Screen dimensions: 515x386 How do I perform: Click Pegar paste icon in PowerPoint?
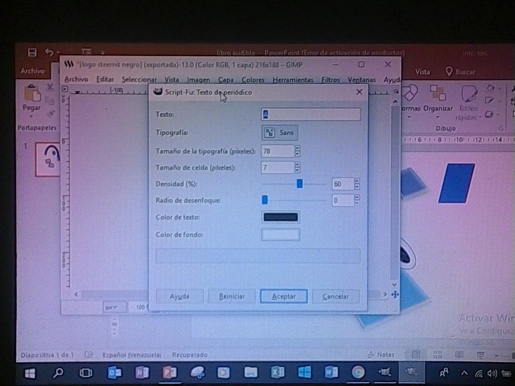[32, 93]
